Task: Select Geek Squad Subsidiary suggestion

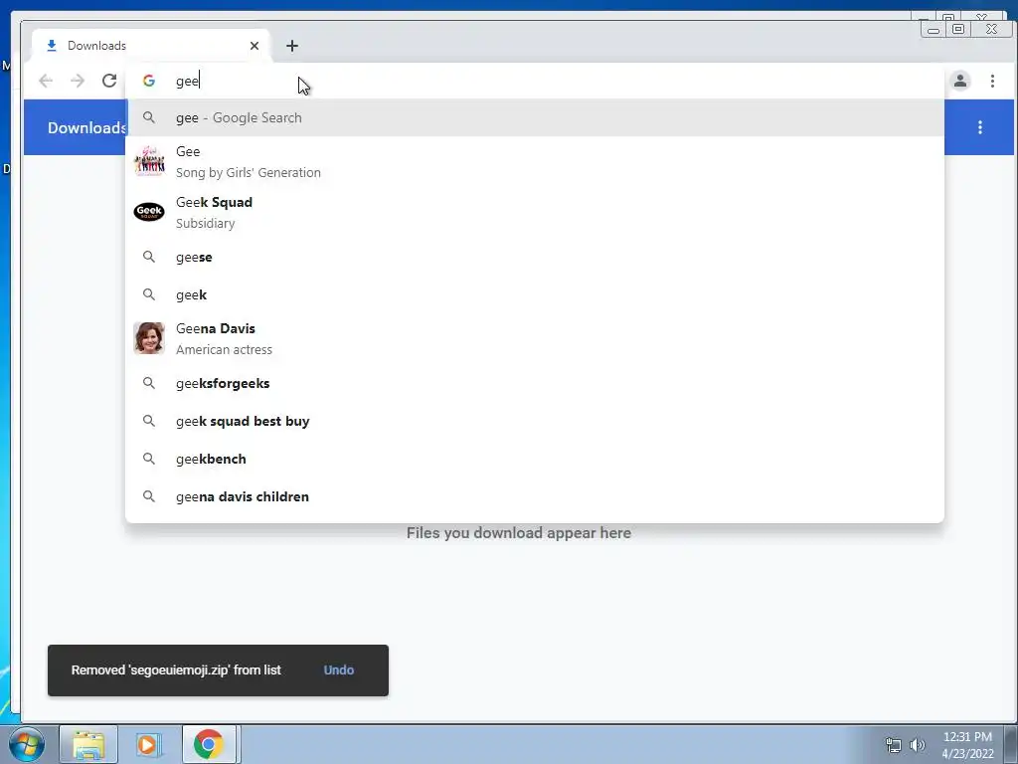Action: pyautogui.click(x=534, y=213)
